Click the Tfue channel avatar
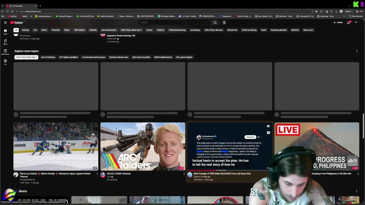This screenshot has width=365, height=205. 103,175
